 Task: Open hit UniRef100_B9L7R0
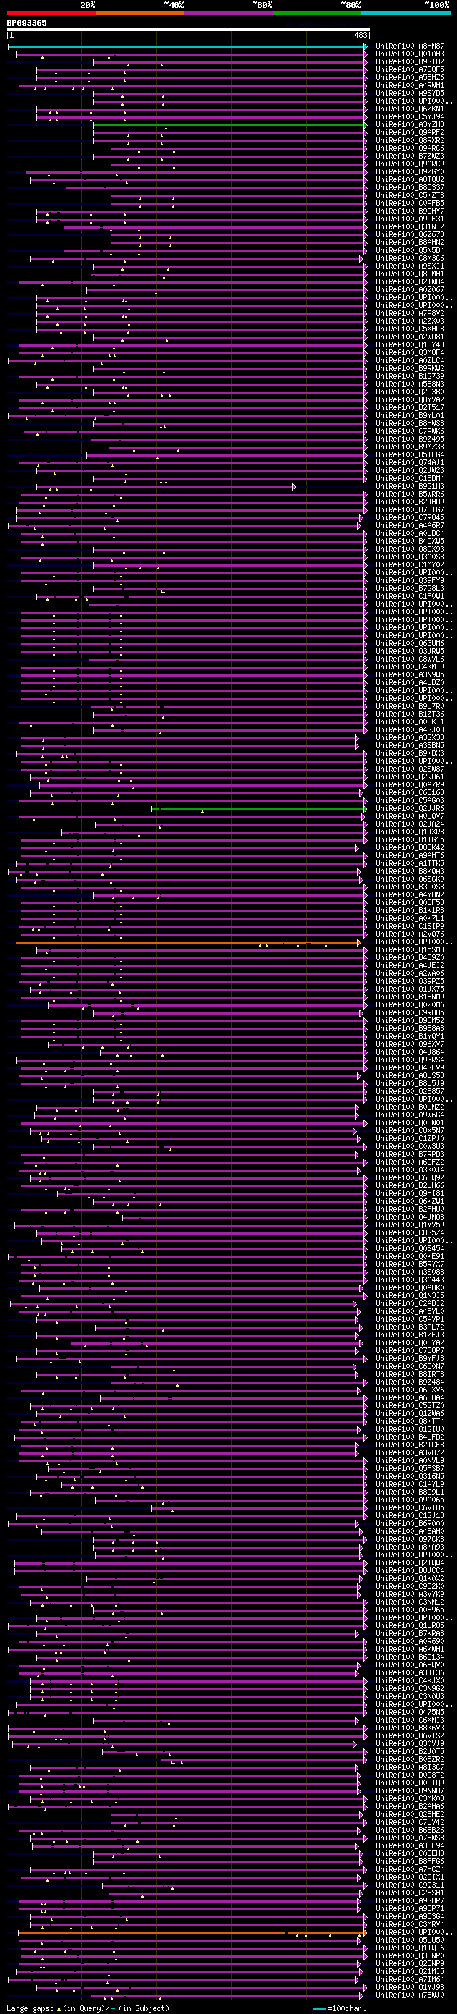click(409, 706)
